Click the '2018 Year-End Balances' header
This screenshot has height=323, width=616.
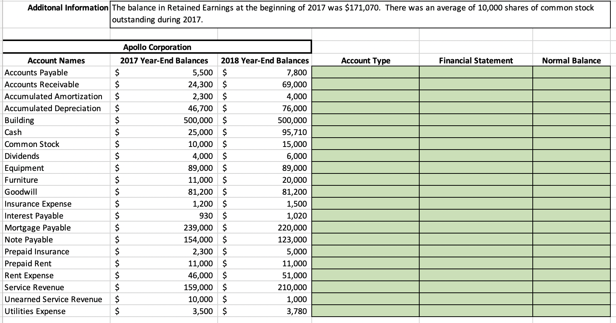[265, 60]
